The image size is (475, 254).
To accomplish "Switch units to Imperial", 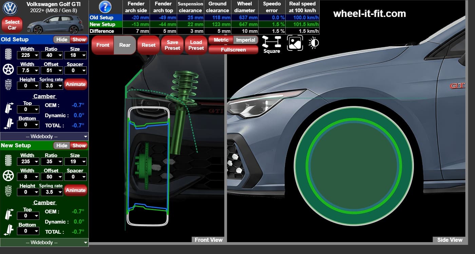I will [x=246, y=40].
